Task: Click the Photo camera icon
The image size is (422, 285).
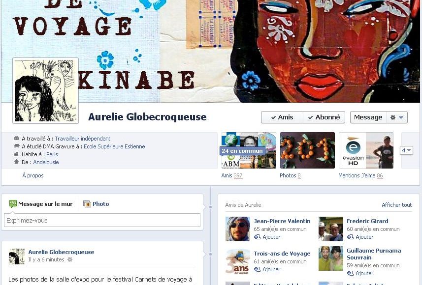Action: 87,204
